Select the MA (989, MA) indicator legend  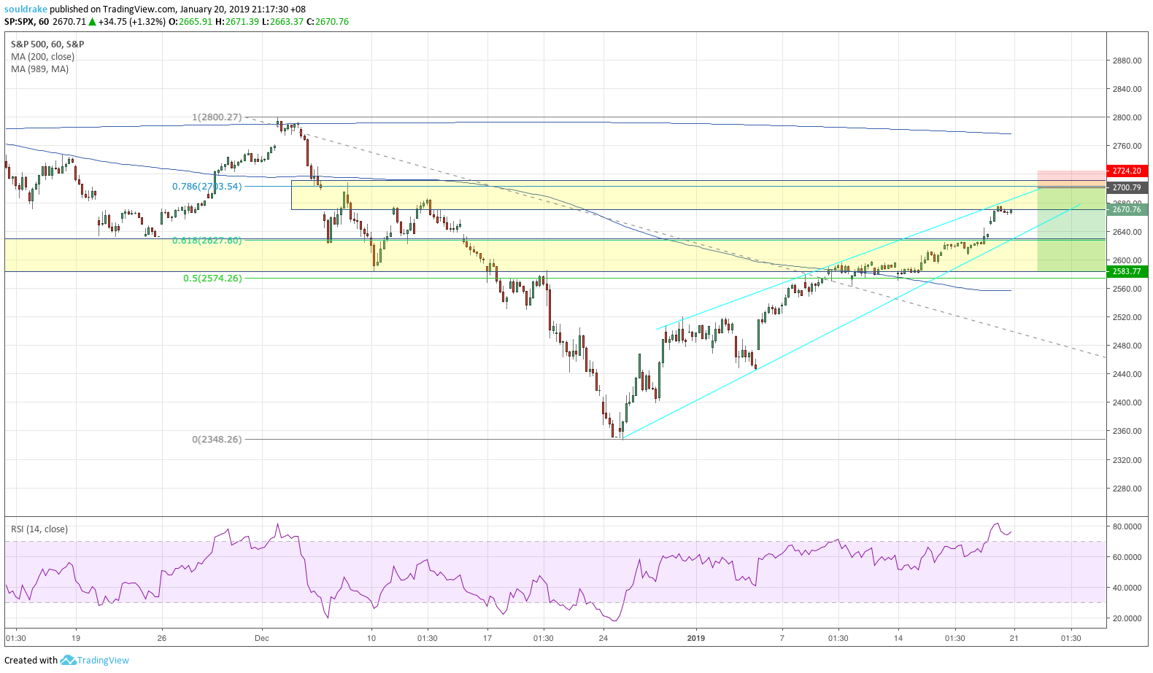39,69
